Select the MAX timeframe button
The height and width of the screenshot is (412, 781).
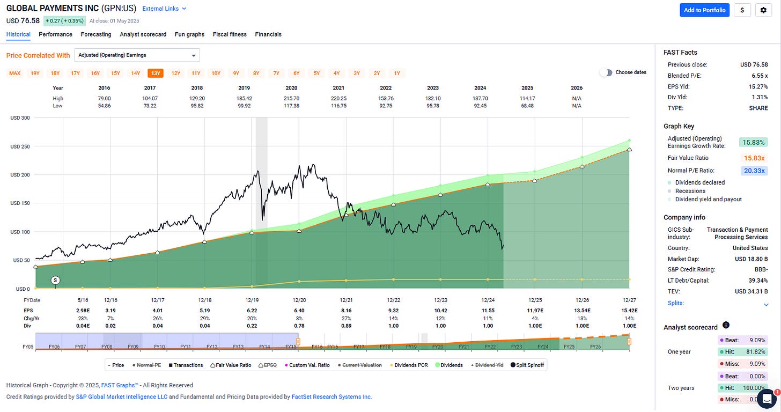(x=14, y=73)
